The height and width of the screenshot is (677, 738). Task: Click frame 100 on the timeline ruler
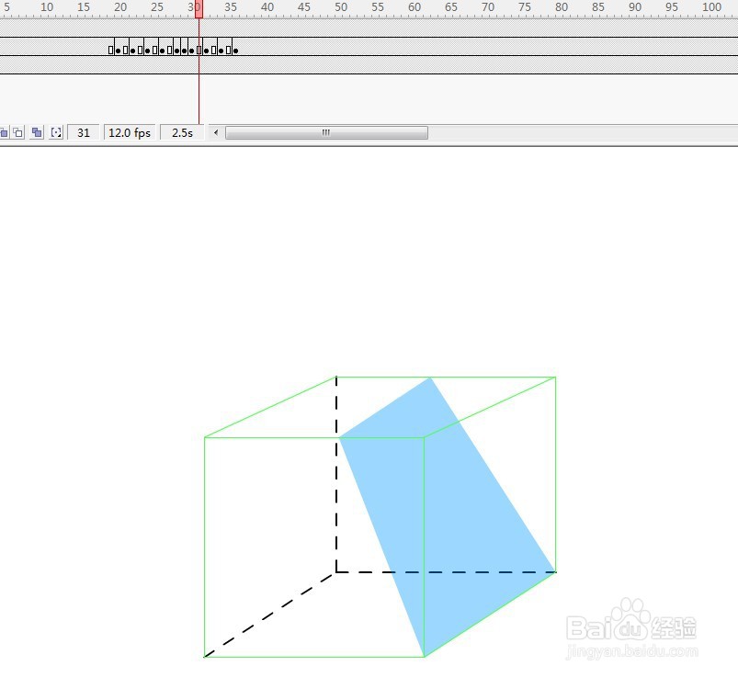click(x=711, y=7)
